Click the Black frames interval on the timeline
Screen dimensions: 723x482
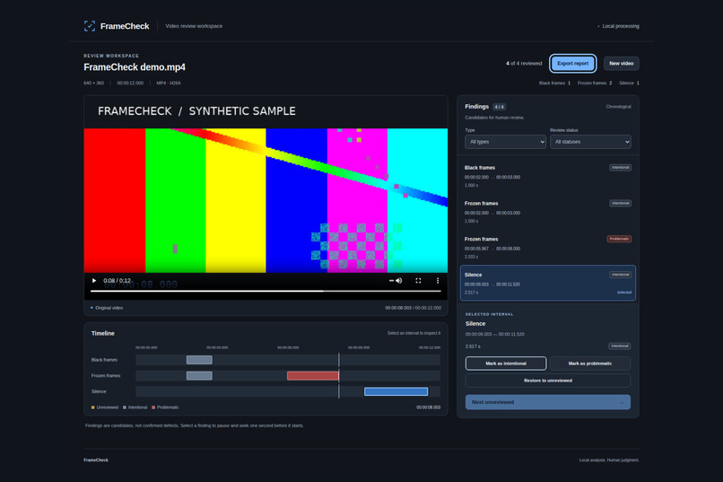(x=199, y=360)
